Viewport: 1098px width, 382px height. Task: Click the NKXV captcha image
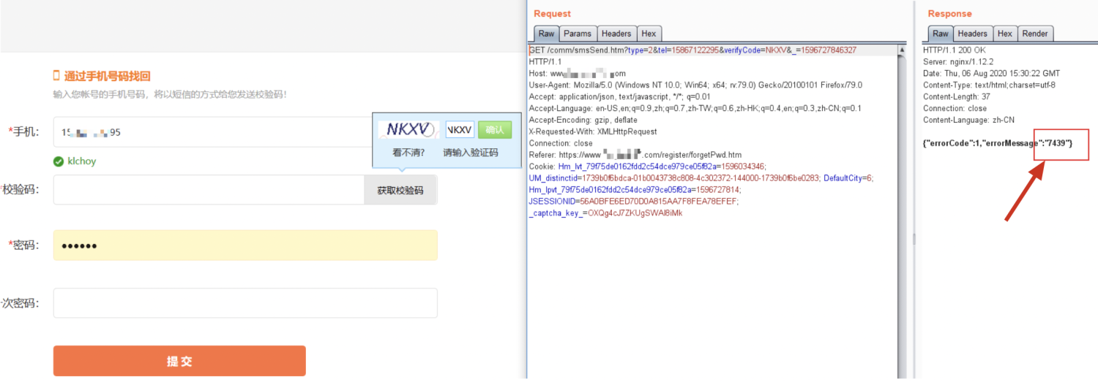[x=408, y=130]
